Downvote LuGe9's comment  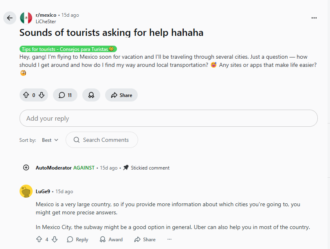[x=54, y=239]
